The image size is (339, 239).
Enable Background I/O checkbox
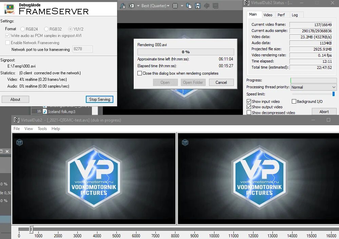(294, 102)
